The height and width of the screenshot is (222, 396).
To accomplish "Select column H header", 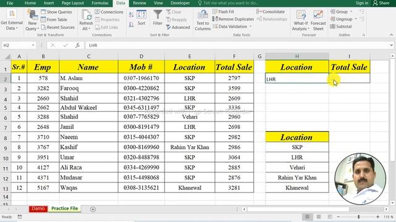I will point(297,56).
